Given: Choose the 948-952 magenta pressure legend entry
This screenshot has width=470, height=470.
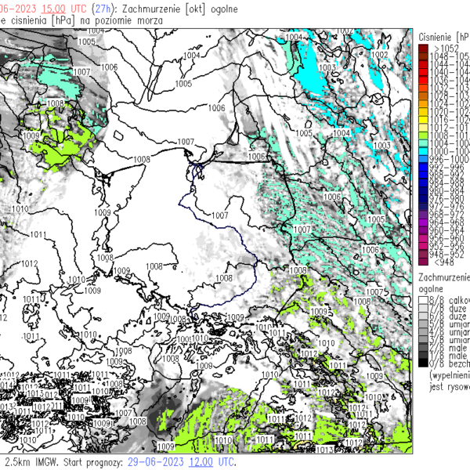Looking at the screenshot, I should coord(423,254).
